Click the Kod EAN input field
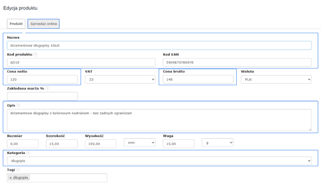The width and height of the screenshot is (321, 194). pos(237,63)
